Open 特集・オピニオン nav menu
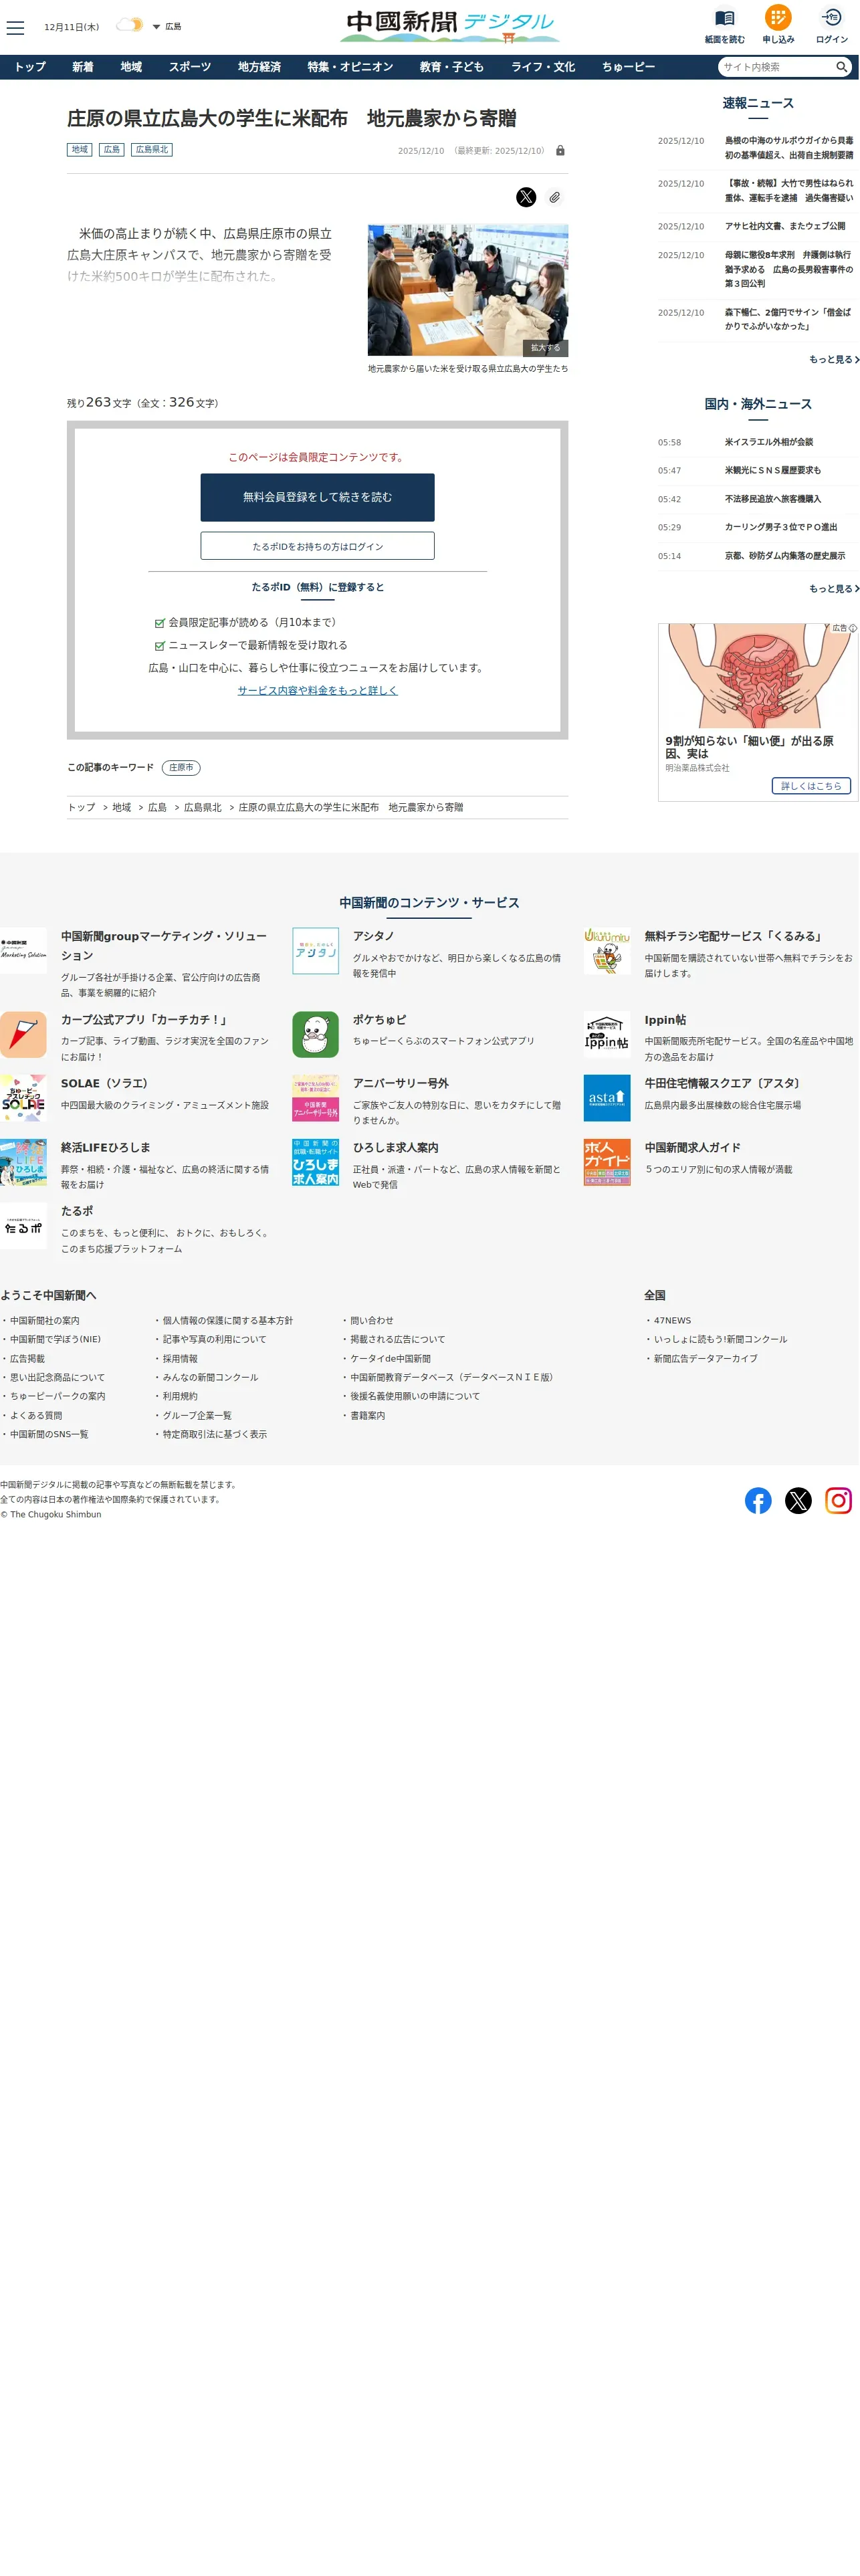Image resolution: width=860 pixels, height=2576 pixels. coord(350,67)
